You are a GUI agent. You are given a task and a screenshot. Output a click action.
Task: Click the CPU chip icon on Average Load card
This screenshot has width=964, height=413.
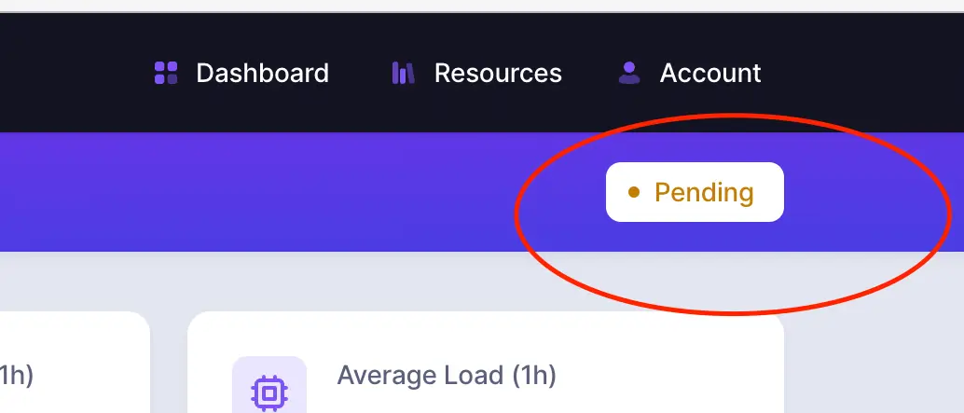pos(269,392)
